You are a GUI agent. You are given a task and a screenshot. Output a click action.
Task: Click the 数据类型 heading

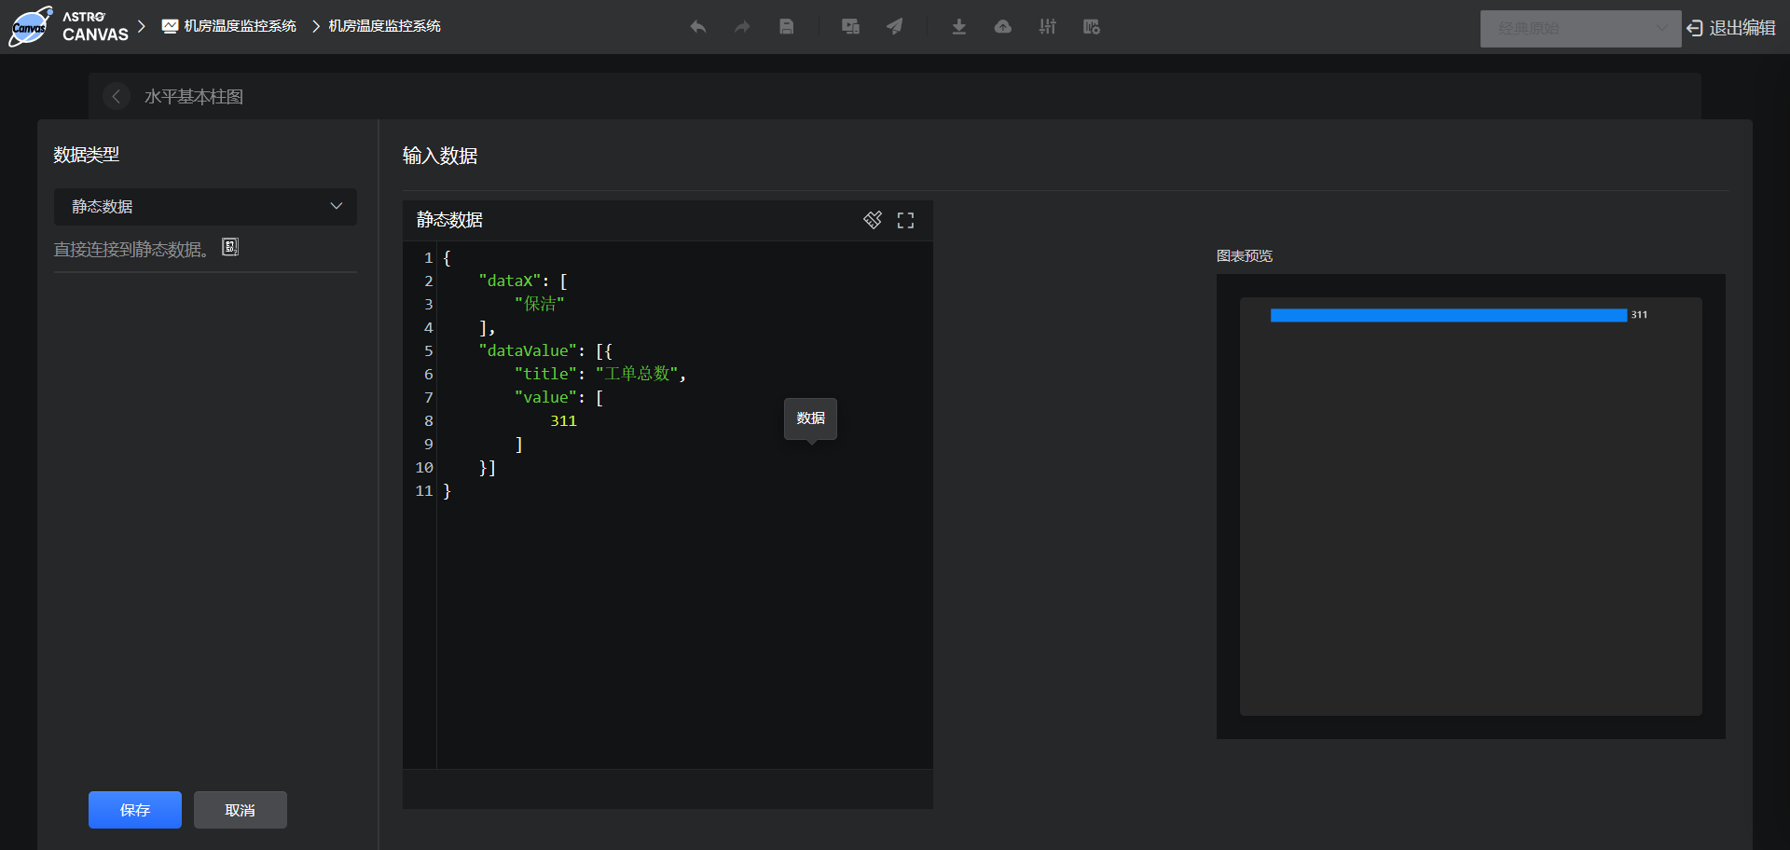87,155
